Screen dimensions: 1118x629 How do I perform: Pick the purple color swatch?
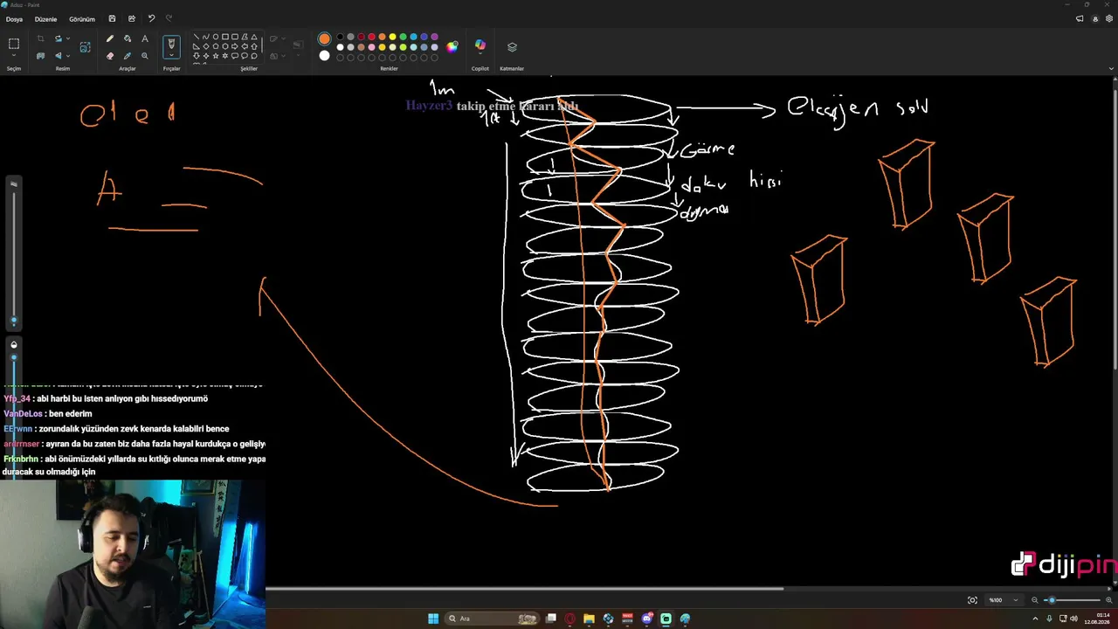pyautogui.click(x=435, y=38)
